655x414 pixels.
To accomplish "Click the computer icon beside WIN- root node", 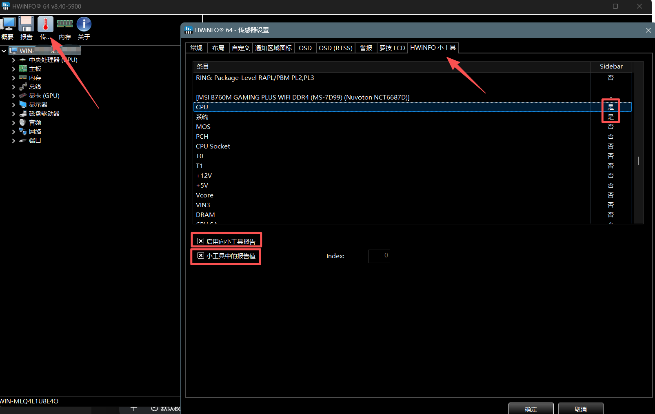I will tap(13, 51).
